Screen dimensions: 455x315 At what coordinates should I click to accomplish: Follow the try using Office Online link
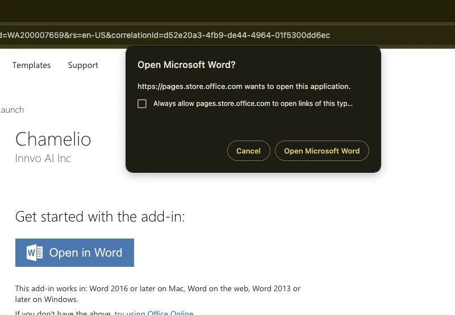[x=154, y=313]
